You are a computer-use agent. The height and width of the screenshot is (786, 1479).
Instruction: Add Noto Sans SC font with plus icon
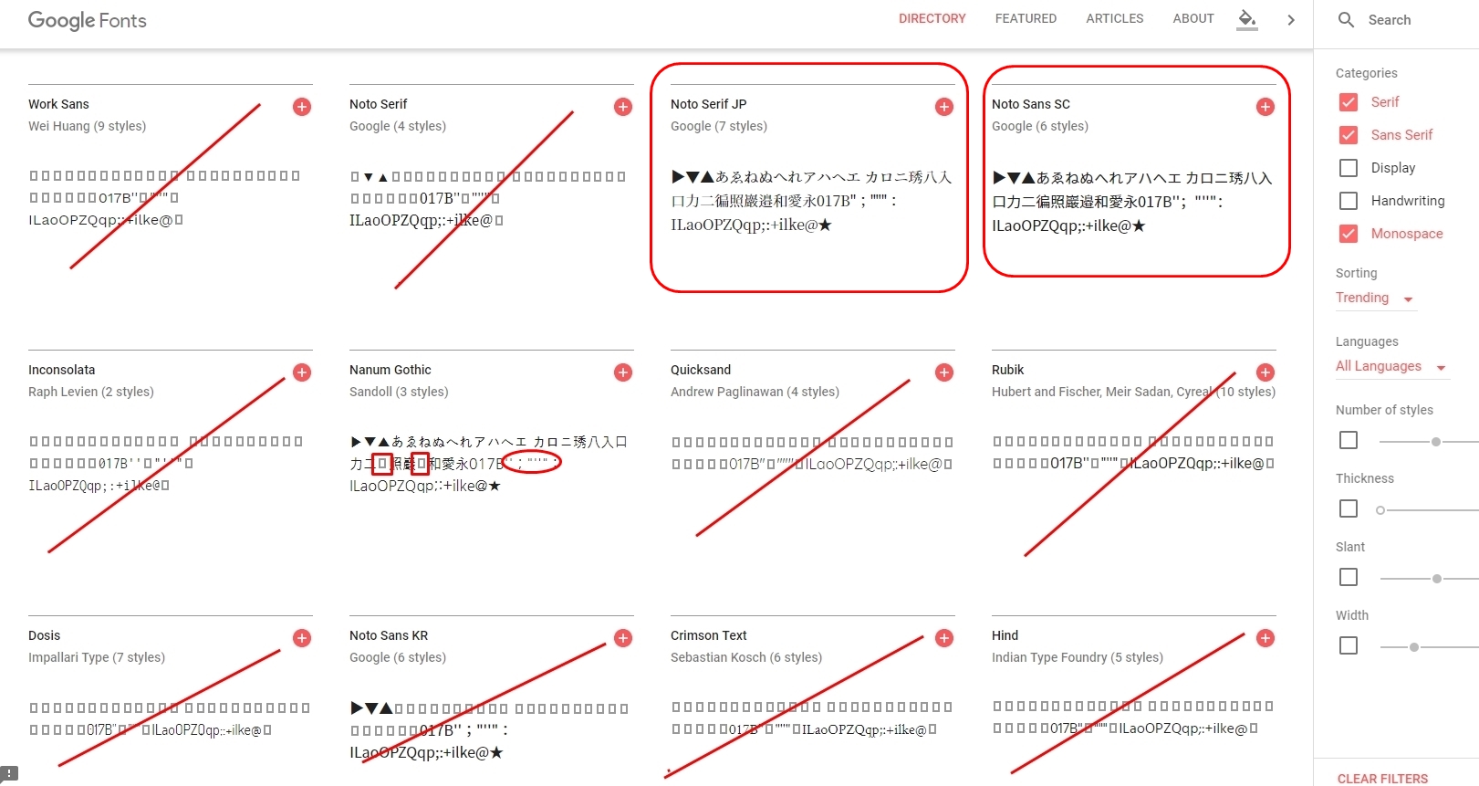point(1265,107)
